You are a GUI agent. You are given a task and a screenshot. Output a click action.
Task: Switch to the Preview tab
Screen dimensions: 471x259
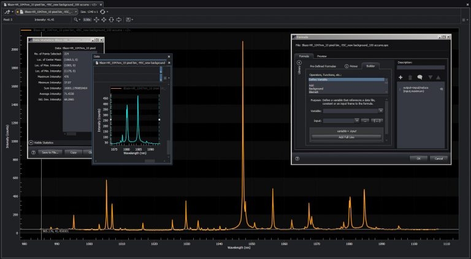click(x=322, y=56)
